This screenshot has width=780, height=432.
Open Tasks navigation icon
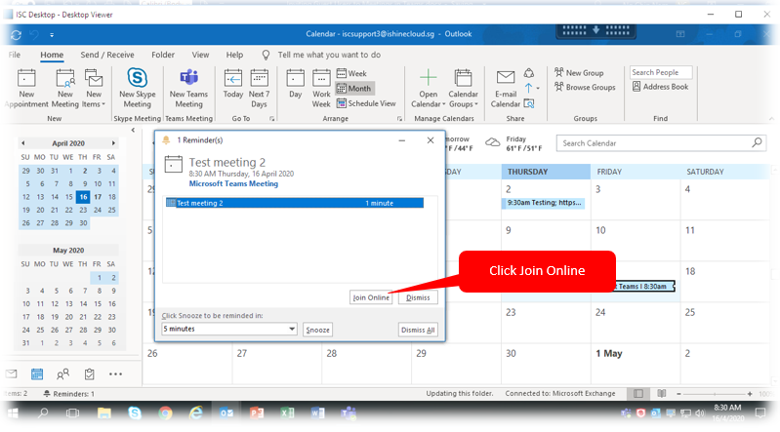[89, 373]
